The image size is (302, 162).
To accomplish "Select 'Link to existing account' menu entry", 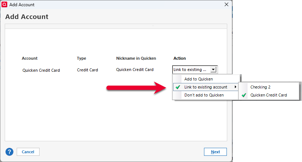I will (x=206, y=87).
